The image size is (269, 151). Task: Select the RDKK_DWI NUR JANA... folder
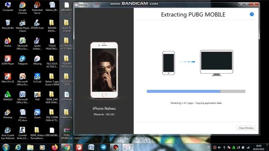[x=52, y=97]
